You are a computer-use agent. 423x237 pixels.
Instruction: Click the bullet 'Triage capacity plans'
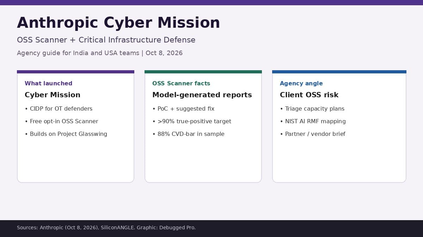tap(312, 109)
